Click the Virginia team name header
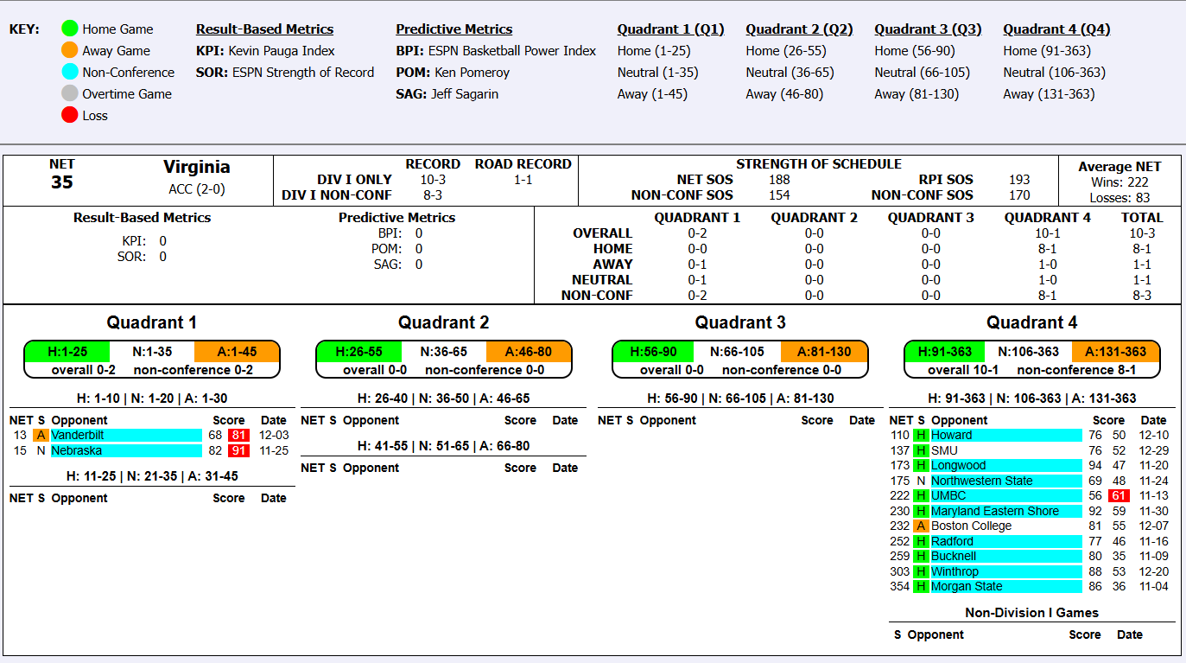The image size is (1186, 663). [196, 168]
